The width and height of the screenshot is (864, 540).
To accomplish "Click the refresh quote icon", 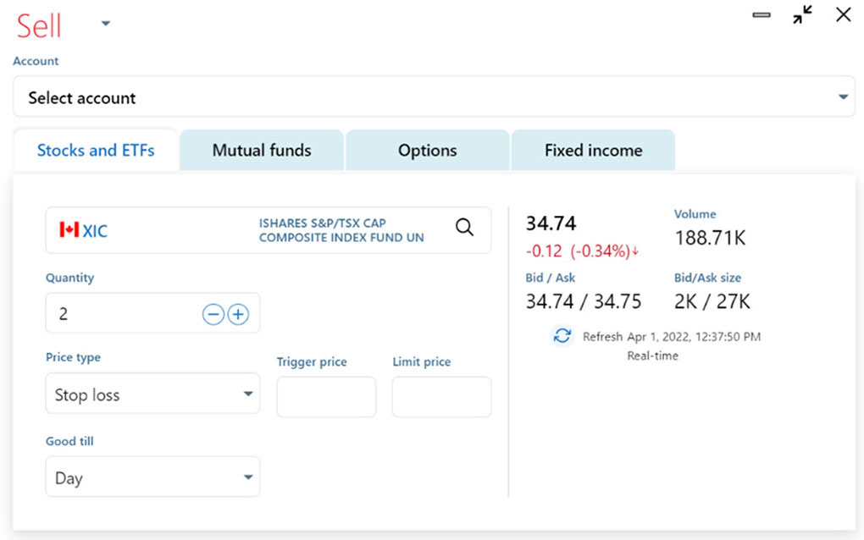I will 562,336.
